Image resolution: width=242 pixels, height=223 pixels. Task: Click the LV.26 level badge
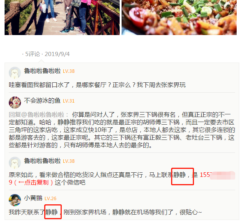click(x=50, y=199)
